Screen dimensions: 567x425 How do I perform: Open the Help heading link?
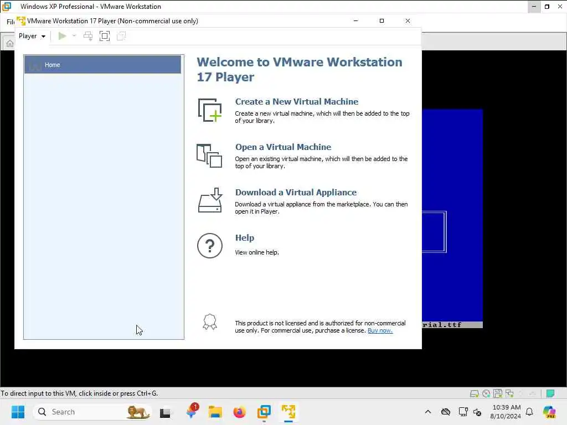(245, 238)
